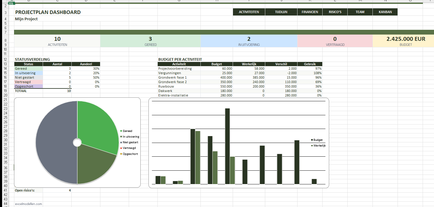This screenshot has width=434, height=207.
Task: Click the FINANCIEN navigation button
Action: point(310,12)
